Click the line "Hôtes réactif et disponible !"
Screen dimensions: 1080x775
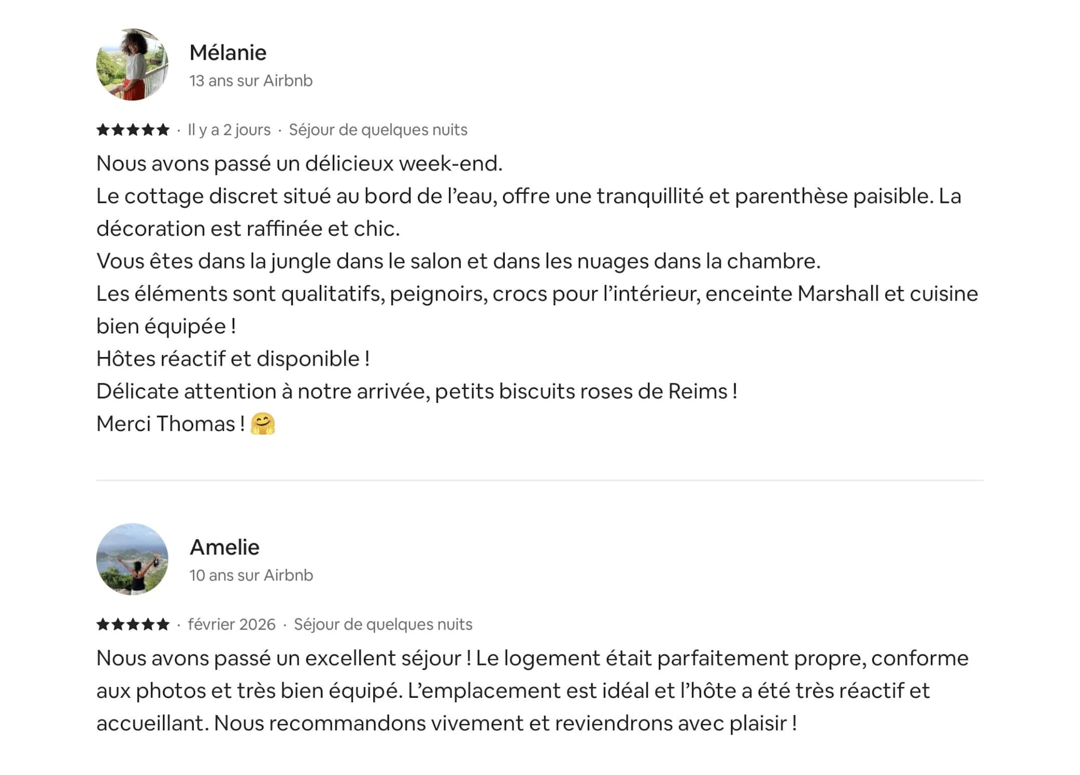point(233,359)
